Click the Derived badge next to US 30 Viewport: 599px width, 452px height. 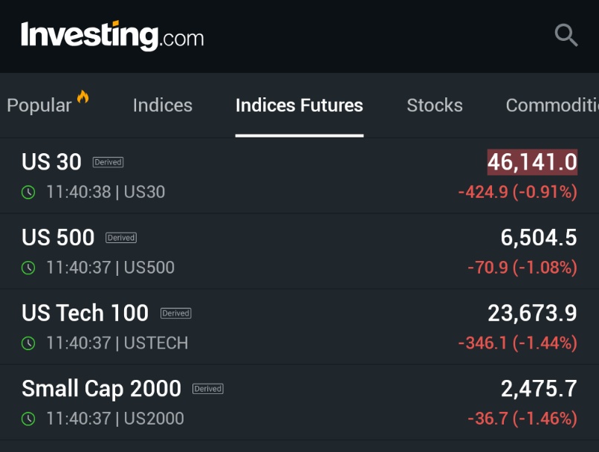tap(108, 162)
